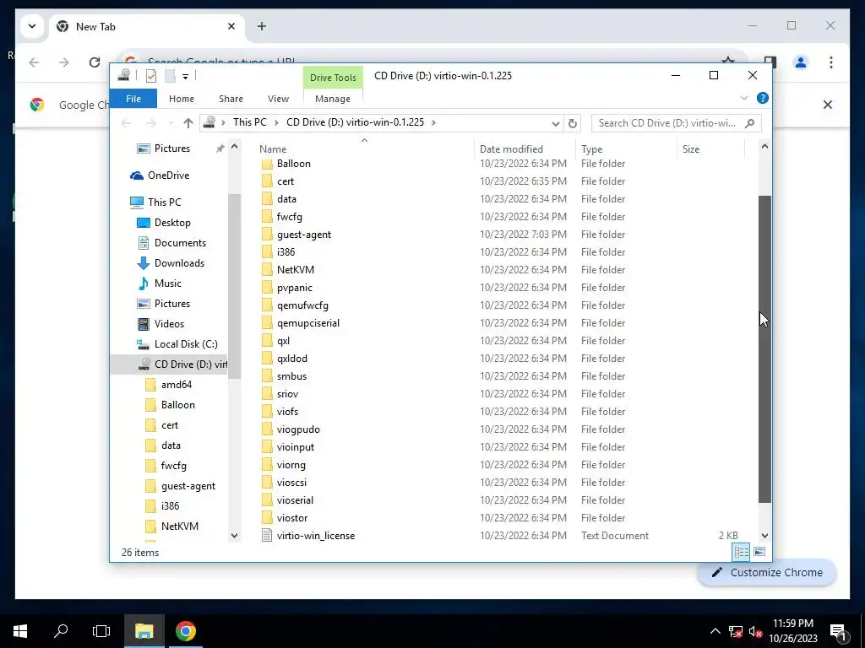Select This PC in navigation pane

[164, 202]
